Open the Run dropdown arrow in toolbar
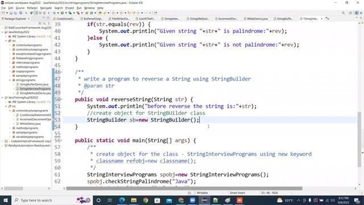364x205 pixels. [x=66, y=13]
